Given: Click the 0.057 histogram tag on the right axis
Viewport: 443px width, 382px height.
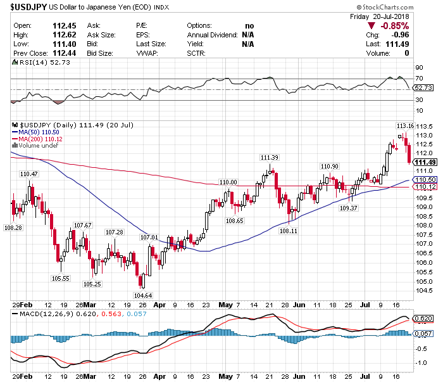Looking at the screenshot, I should click(x=423, y=334).
